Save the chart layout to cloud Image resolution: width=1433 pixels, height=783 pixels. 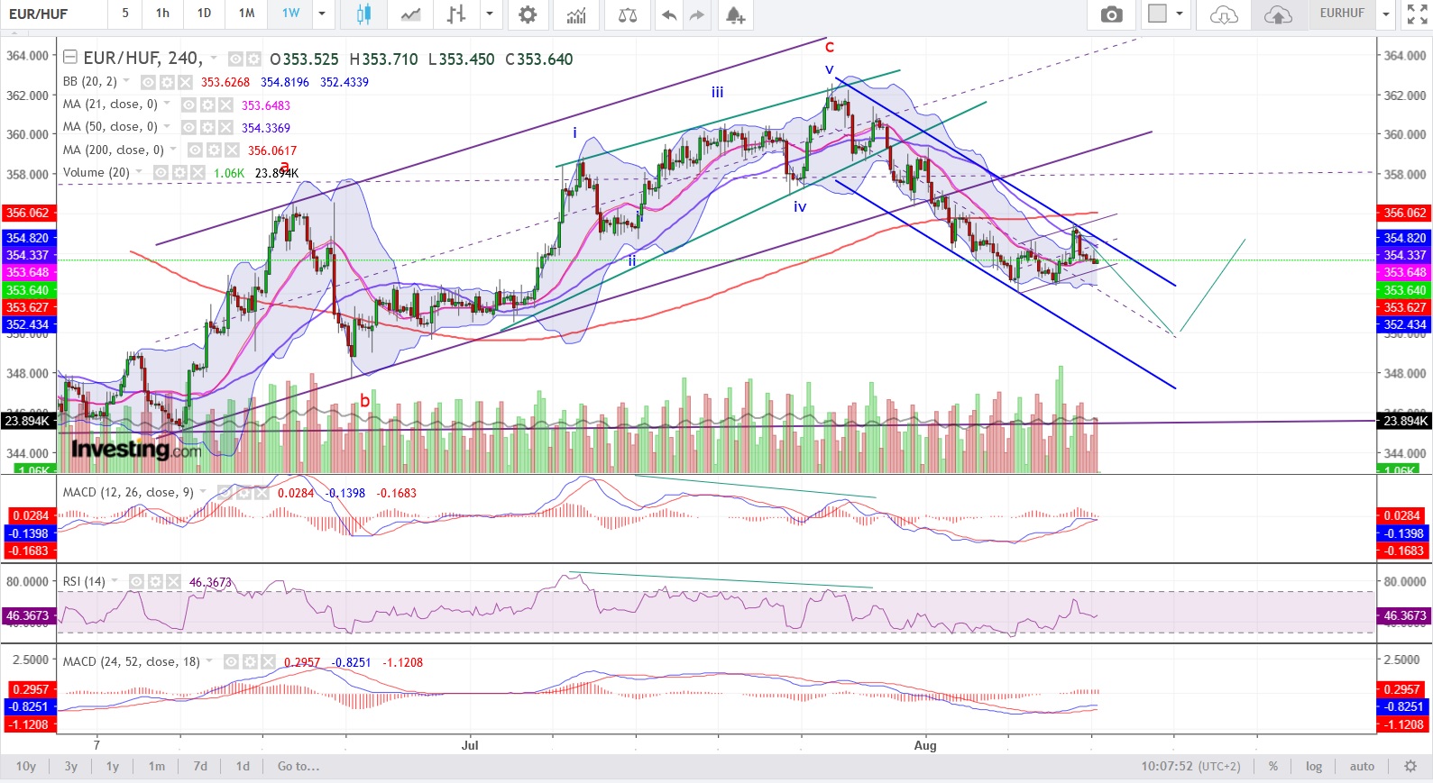(1278, 14)
